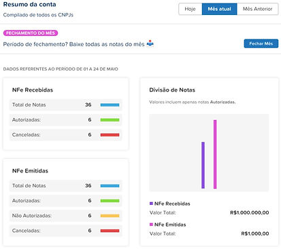Screen dimensions: 281x249
Task: Click Período de fechamento prompt text
Action: pyautogui.click(x=73, y=44)
